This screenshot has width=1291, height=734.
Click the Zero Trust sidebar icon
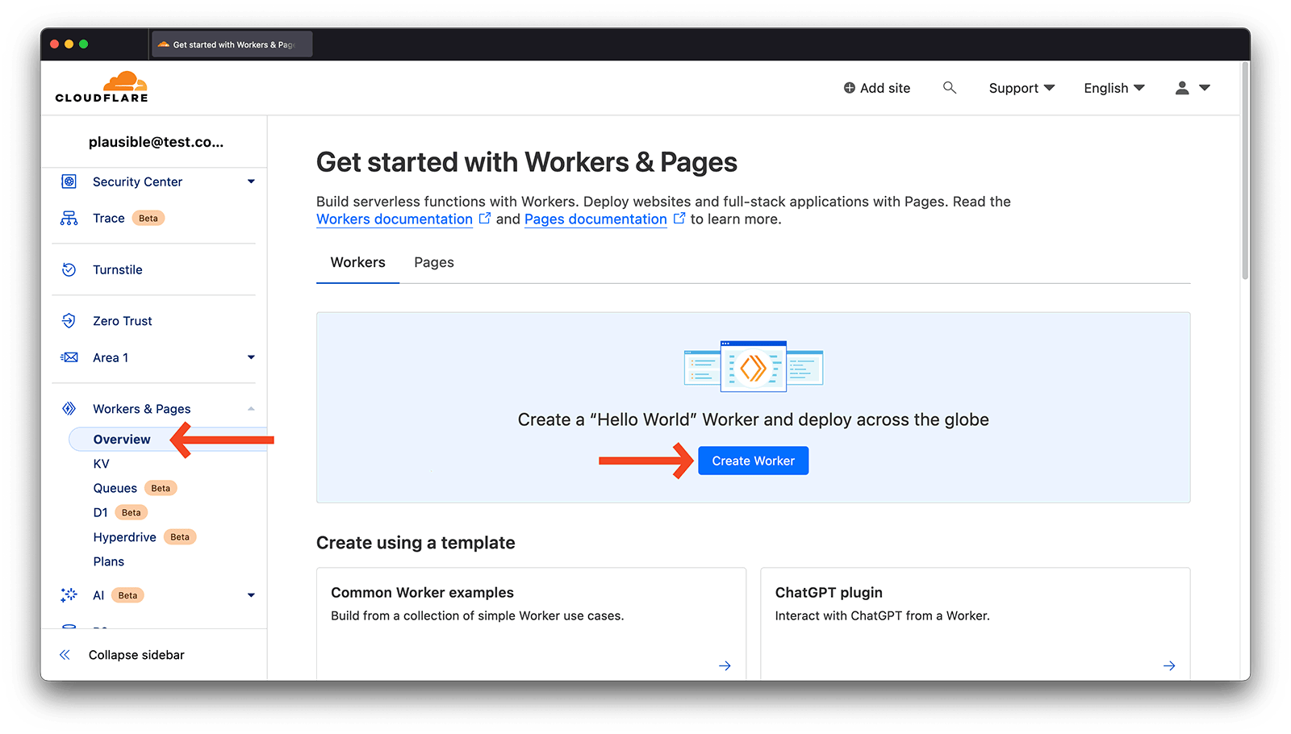pyautogui.click(x=69, y=320)
